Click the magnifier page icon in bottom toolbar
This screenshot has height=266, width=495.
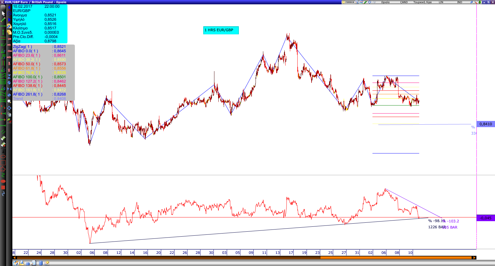(x=34, y=263)
